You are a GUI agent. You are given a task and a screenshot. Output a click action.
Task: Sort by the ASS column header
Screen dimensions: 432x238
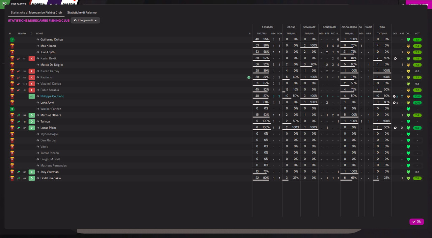[x=402, y=33]
